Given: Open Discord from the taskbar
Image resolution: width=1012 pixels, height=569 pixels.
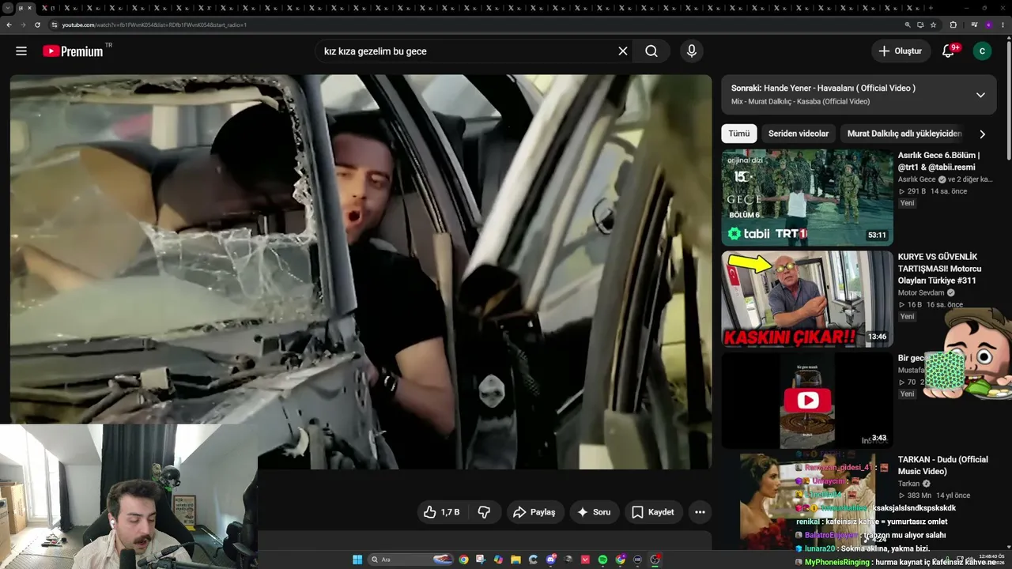Looking at the screenshot, I should coord(550,560).
